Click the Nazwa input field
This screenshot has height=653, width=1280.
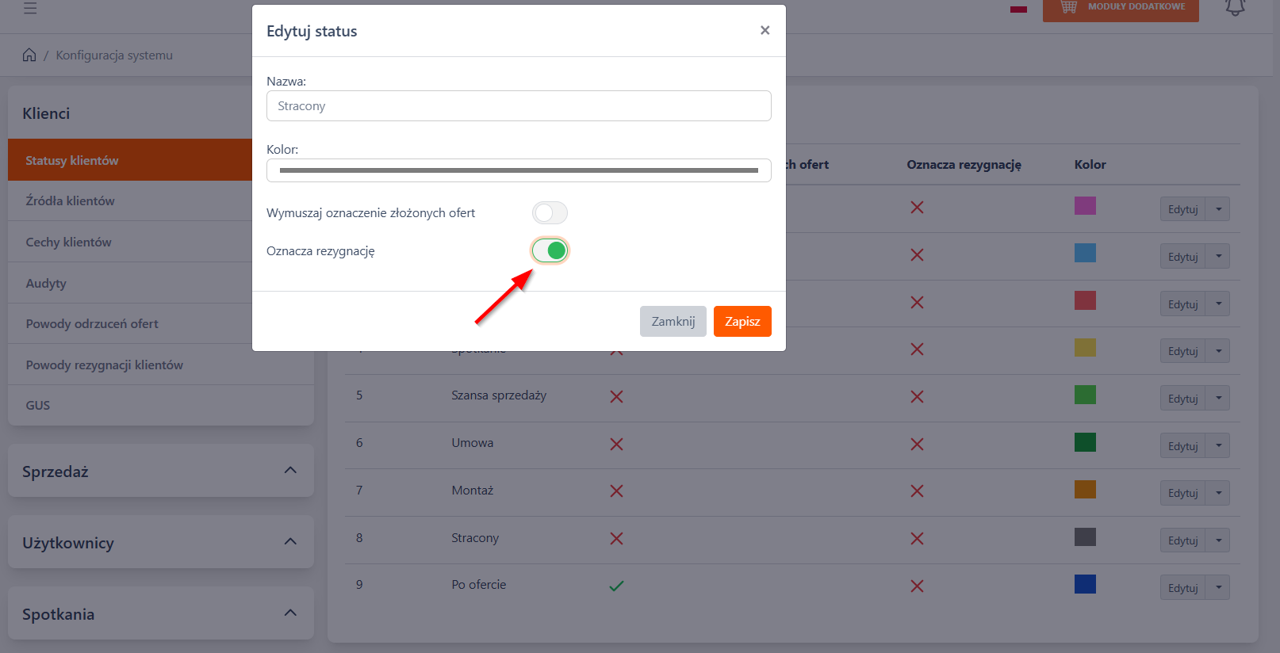pos(519,106)
